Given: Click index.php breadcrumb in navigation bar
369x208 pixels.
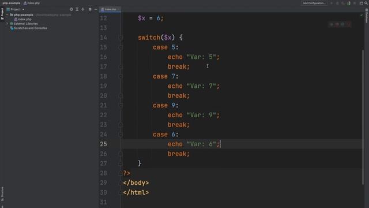Looking at the screenshot, I should [32, 3].
